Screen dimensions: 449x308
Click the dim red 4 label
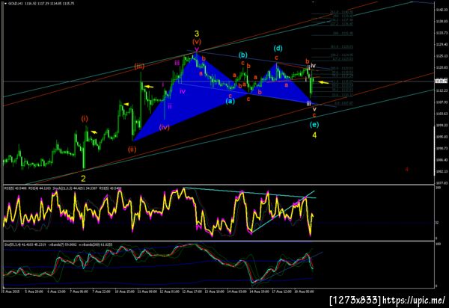click(x=406, y=169)
